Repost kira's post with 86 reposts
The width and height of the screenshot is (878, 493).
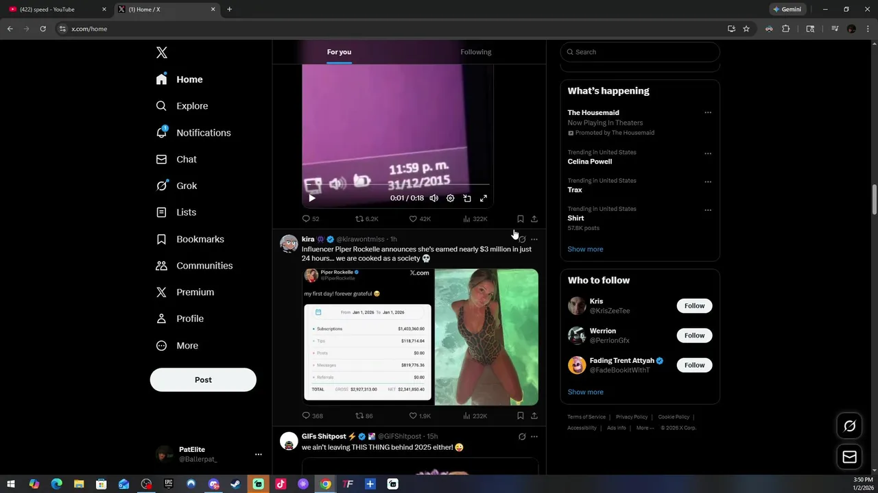click(x=364, y=416)
